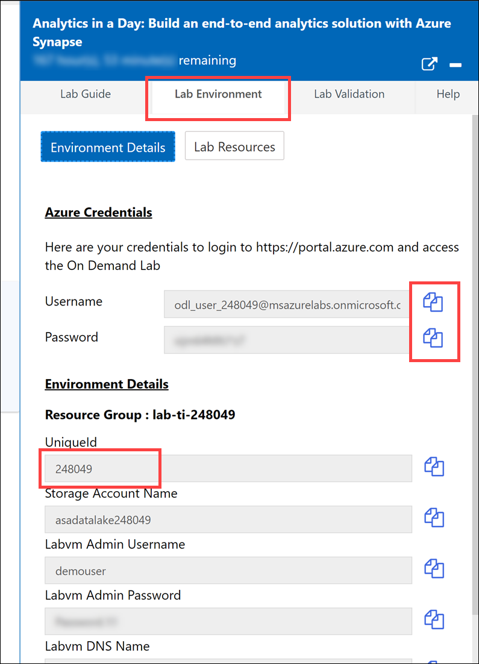The image size is (479, 664).
Task: Click the demouser field
Action: point(228,571)
